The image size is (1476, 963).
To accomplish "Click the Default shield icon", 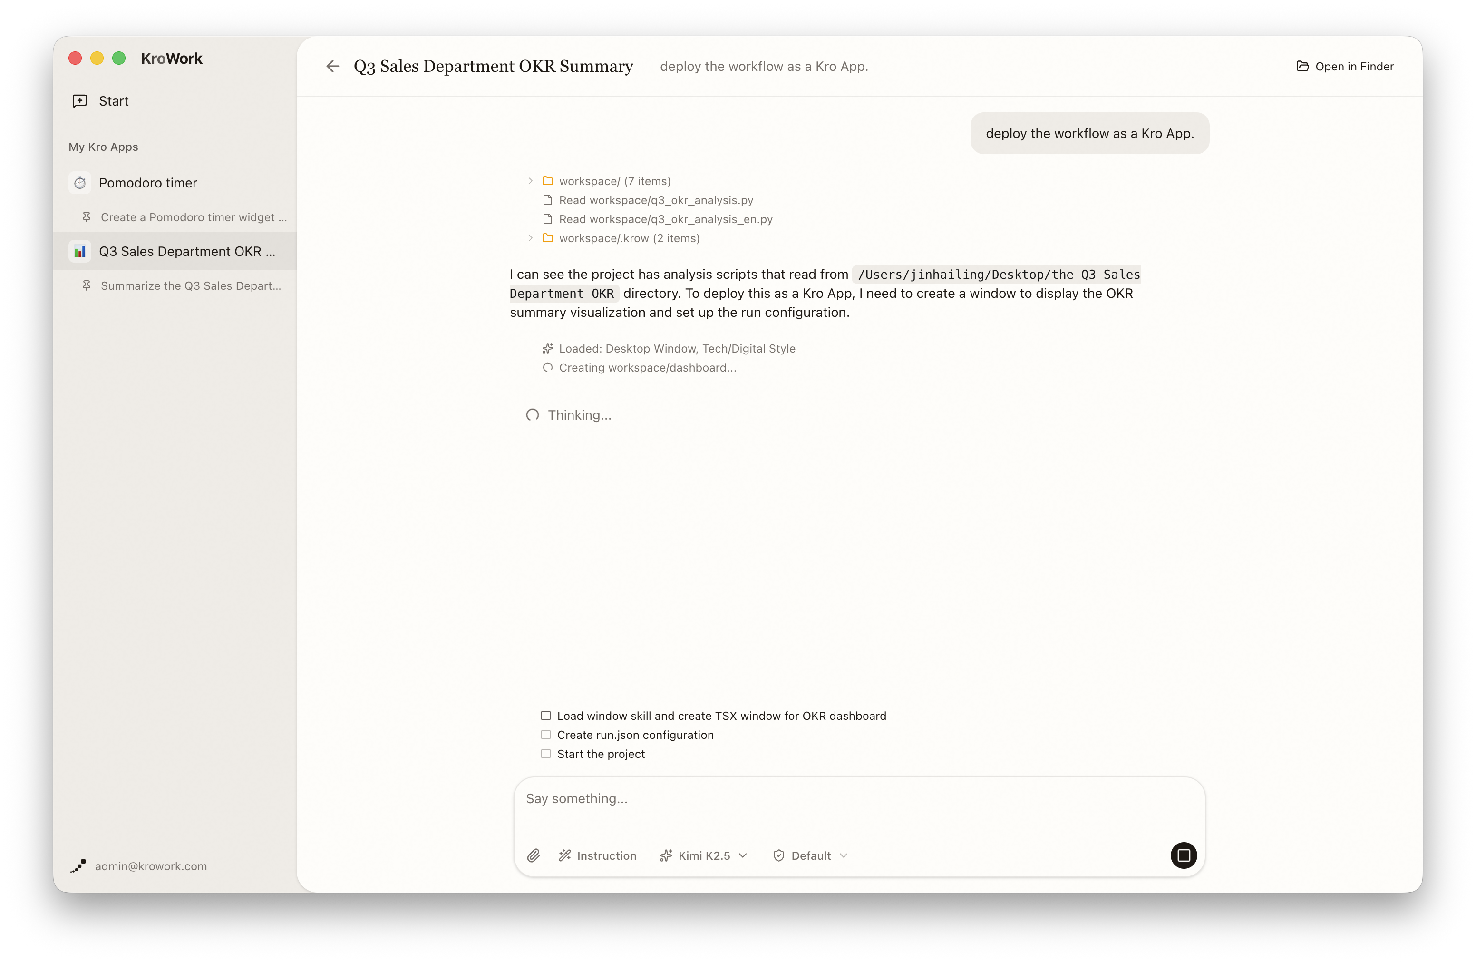I will point(779,855).
